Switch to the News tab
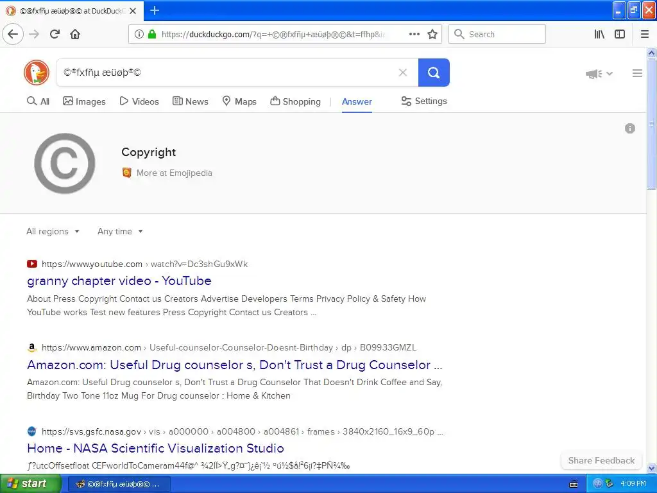Image resolution: width=657 pixels, height=493 pixels. coord(190,101)
